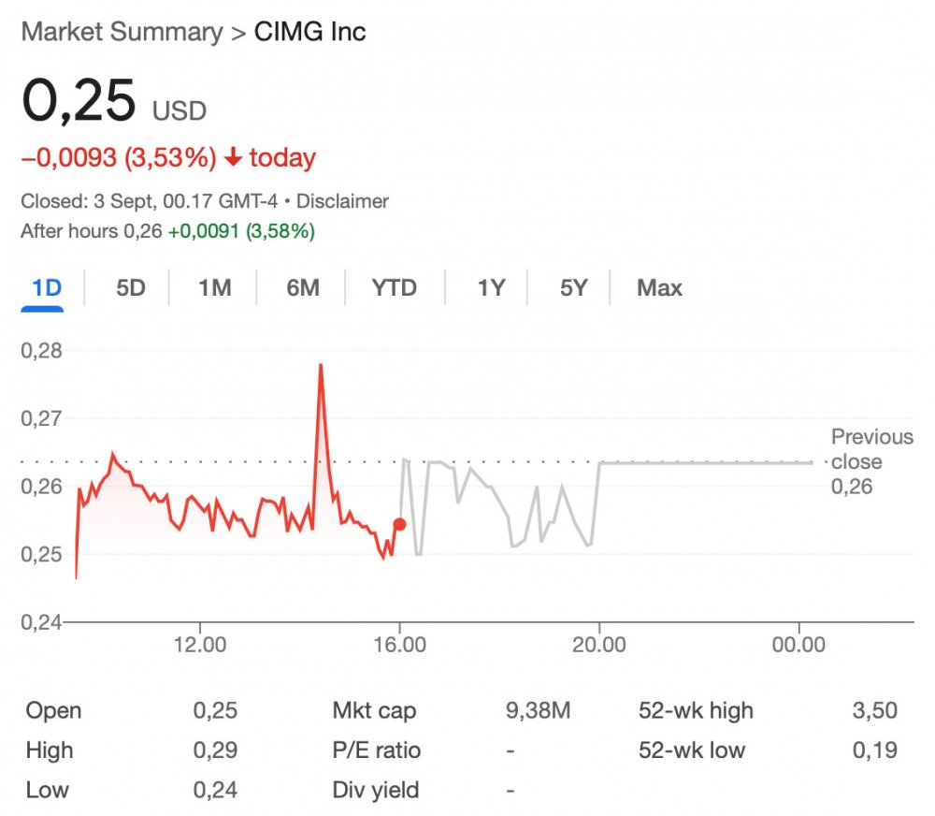The image size is (935, 816).
Task: Click the red downward arrow icon
Action: 233,157
